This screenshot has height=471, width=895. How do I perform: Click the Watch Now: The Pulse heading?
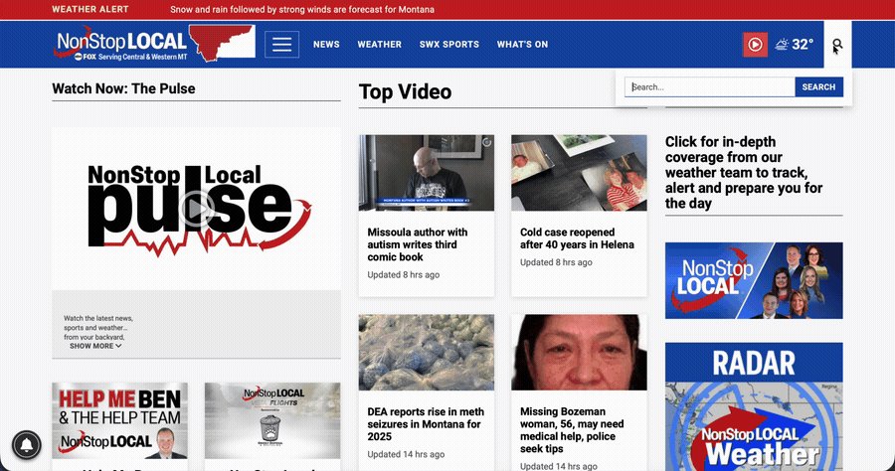tap(124, 88)
